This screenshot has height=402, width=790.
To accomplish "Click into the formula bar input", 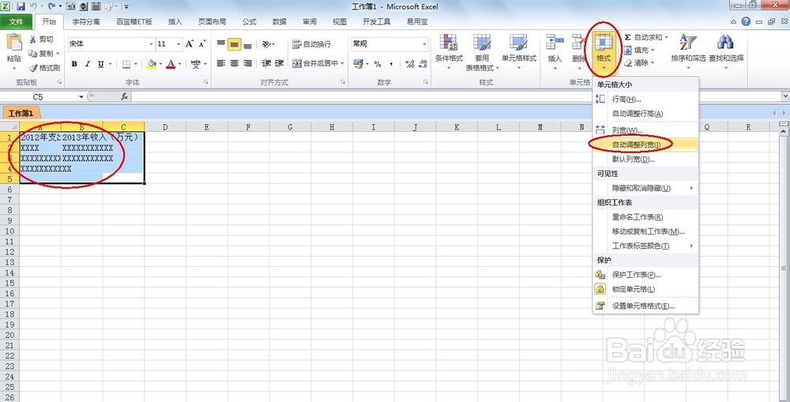I will point(456,96).
